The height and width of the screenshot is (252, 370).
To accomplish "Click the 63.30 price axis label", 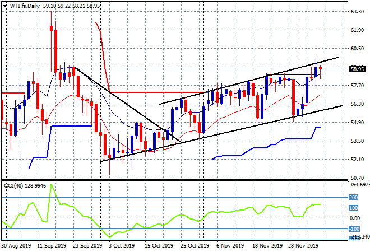I will pos(357,12).
